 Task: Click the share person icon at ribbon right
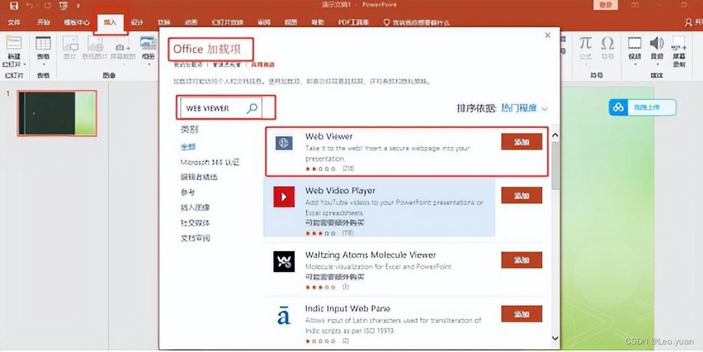(688, 22)
